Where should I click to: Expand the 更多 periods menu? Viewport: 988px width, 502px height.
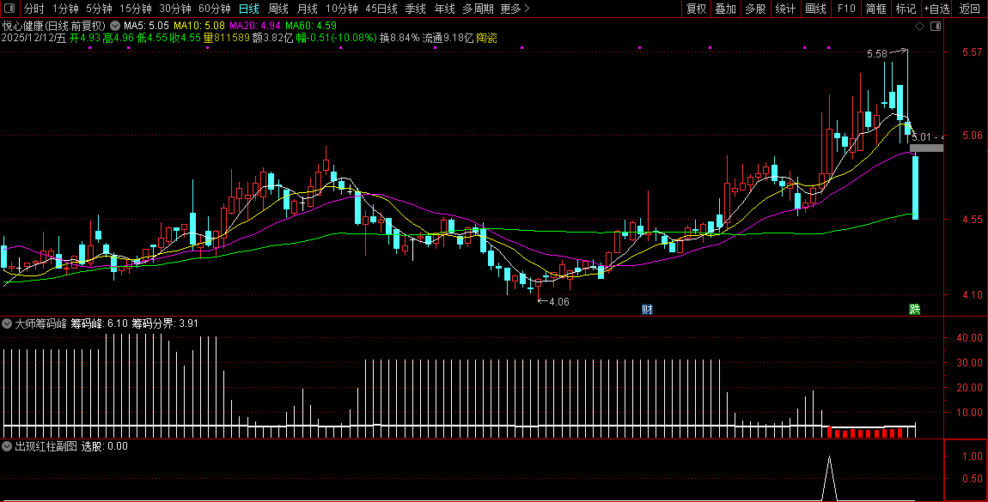[515, 9]
